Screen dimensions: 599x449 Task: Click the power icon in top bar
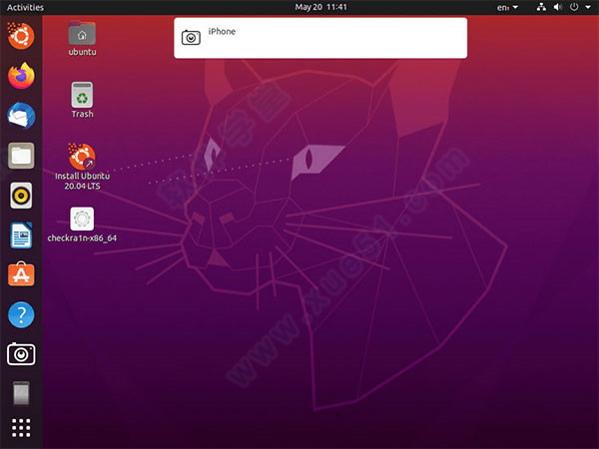click(x=574, y=7)
